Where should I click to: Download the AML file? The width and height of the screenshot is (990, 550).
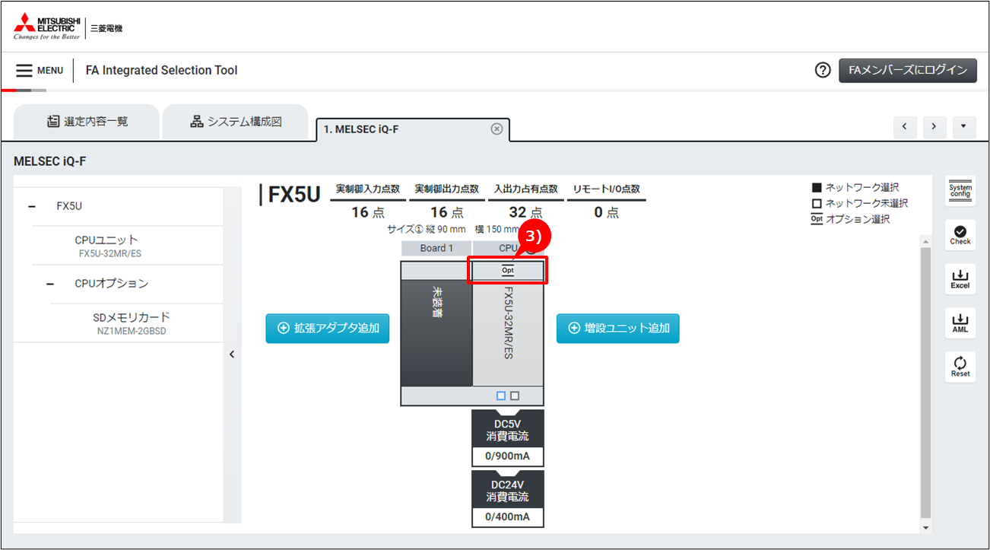point(960,323)
